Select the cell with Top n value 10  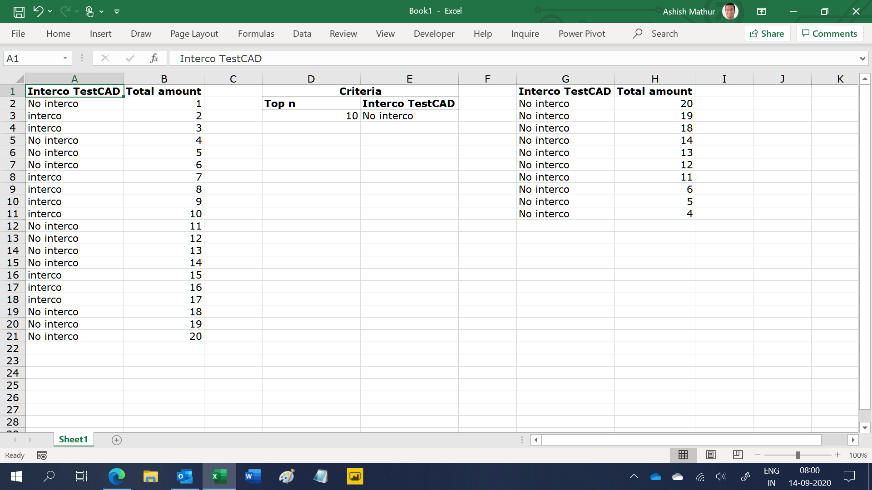pos(311,116)
